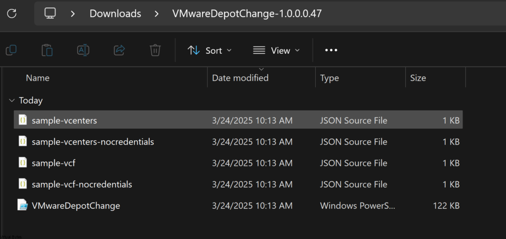Screen dimensions: 506x239
Task: Click the Copy toolbar icon
Action: (11, 50)
